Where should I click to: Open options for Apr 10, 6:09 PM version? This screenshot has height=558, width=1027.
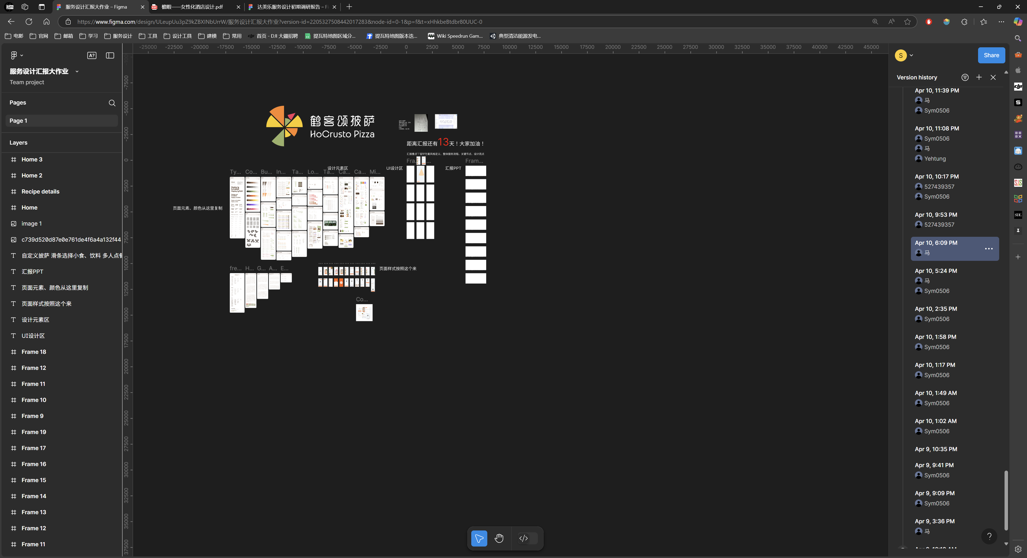pos(989,249)
